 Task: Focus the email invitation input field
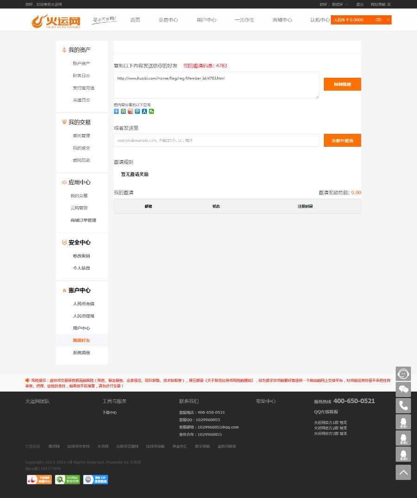pos(216,140)
